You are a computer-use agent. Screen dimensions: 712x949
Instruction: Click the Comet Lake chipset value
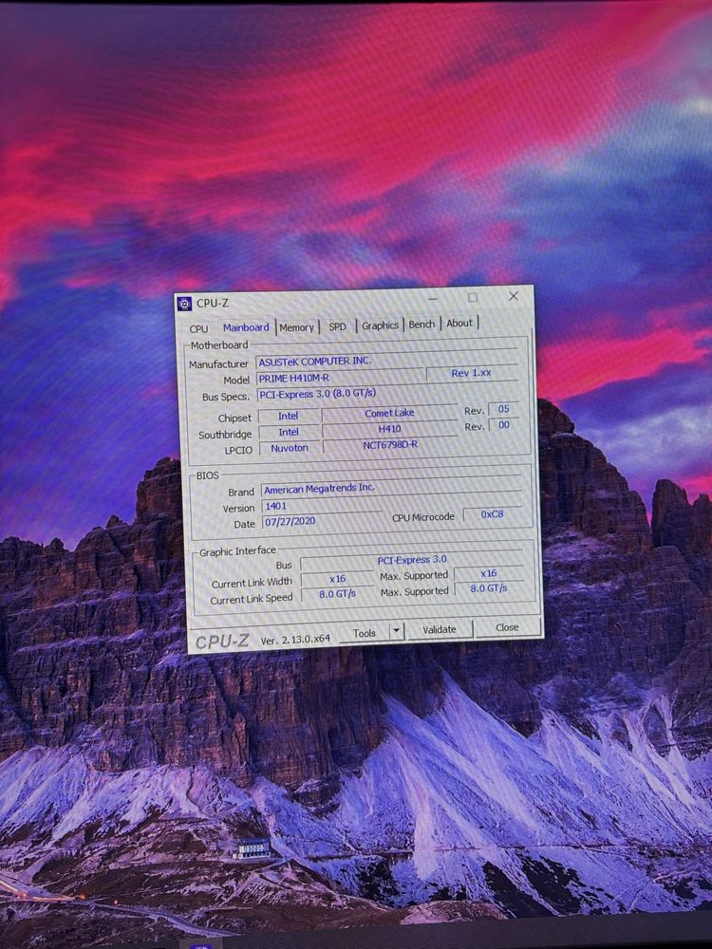(x=389, y=414)
